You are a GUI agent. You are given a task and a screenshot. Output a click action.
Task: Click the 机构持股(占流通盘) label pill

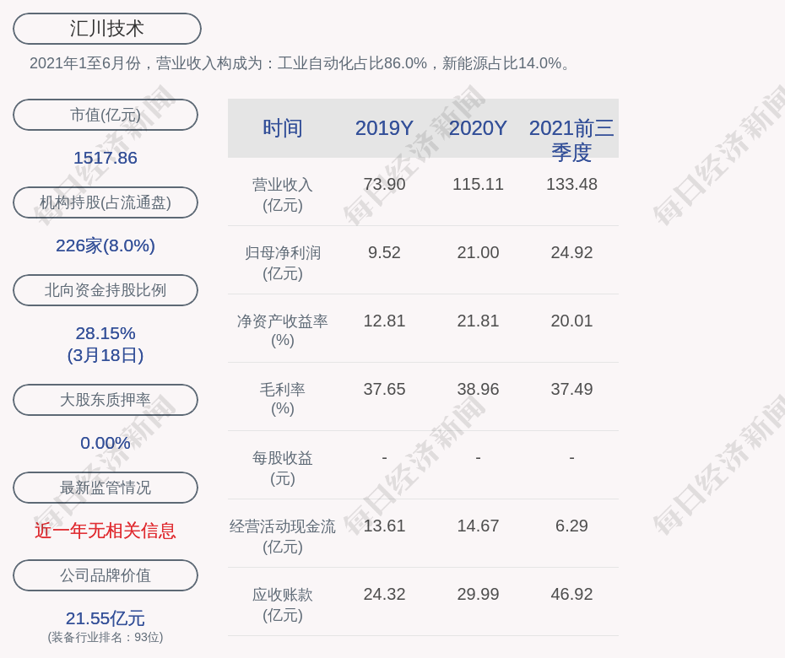[106, 202]
